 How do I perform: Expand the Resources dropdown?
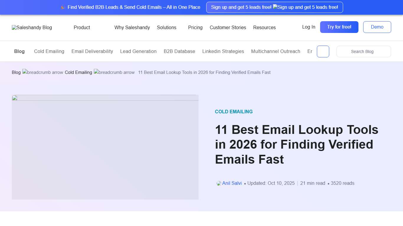pos(264,27)
